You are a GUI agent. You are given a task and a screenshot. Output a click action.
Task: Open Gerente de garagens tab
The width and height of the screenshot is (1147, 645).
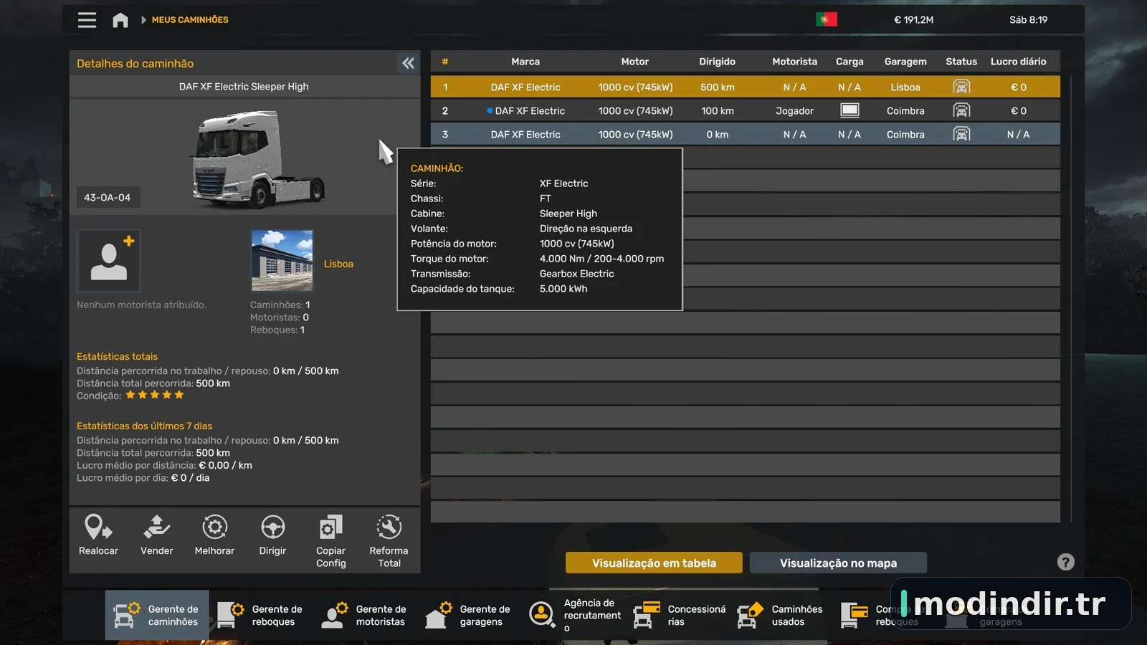tap(469, 615)
